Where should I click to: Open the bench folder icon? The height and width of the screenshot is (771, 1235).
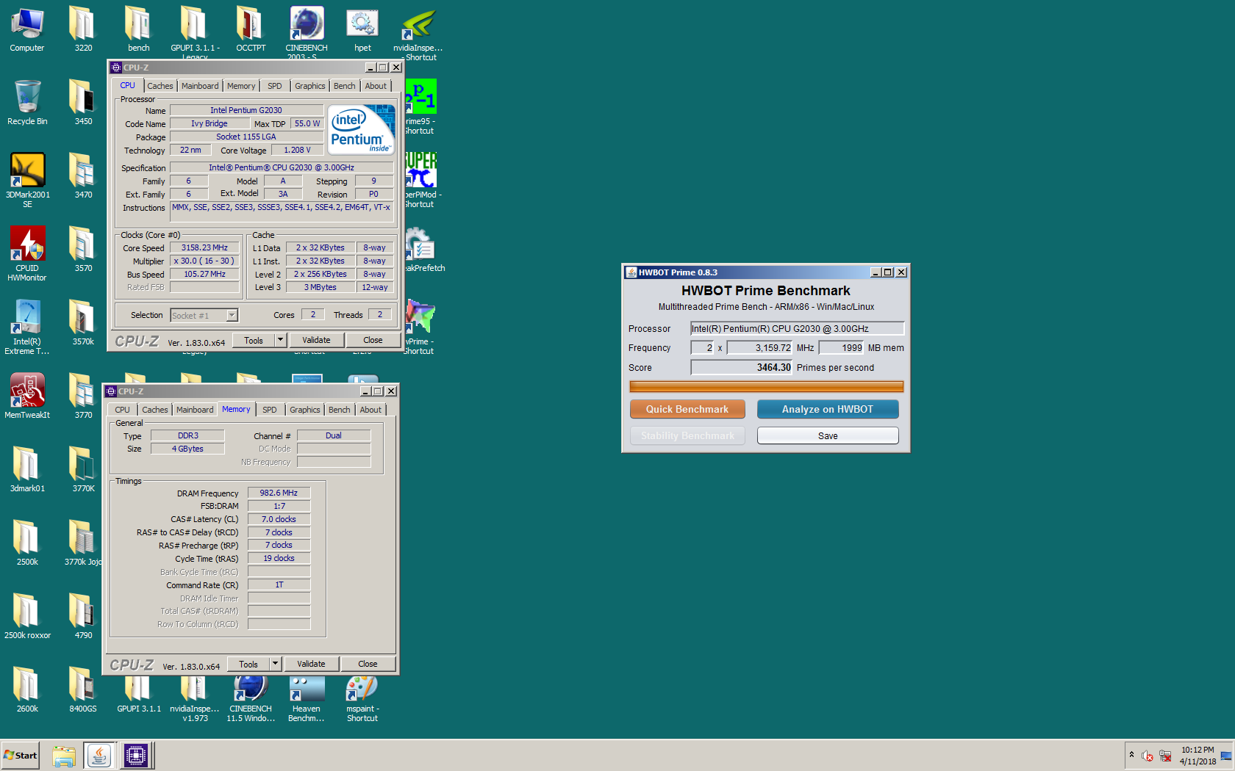pos(139,29)
